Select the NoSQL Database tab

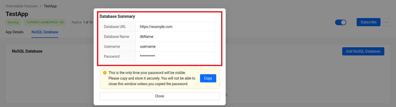45,32
